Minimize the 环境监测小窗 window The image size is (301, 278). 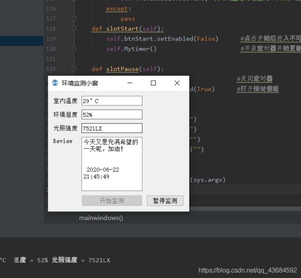[130, 83]
